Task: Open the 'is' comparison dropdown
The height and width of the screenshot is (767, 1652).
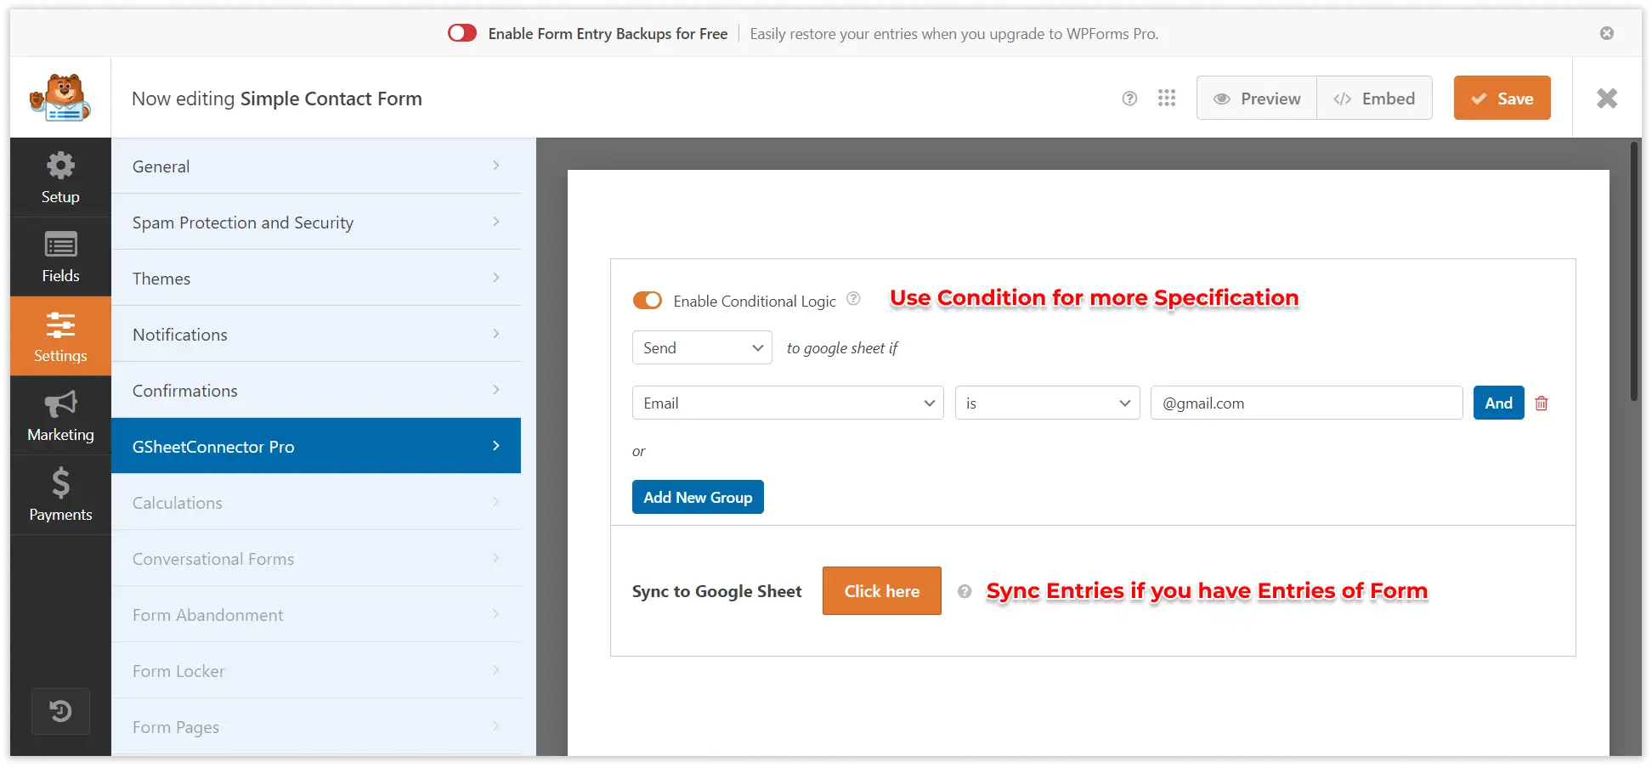Action: point(1047,403)
